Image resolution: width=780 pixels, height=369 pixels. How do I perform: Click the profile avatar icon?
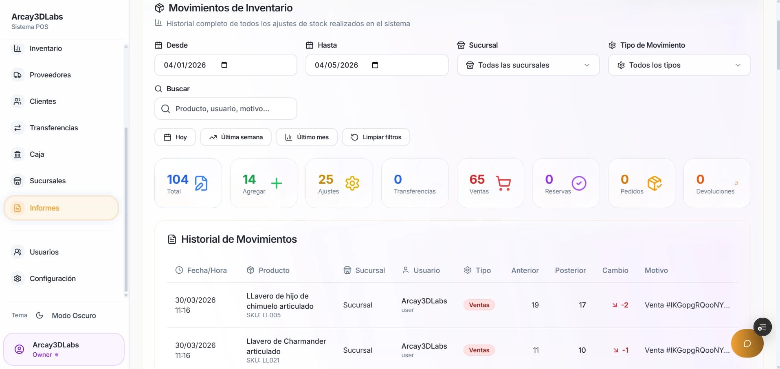pos(19,349)
